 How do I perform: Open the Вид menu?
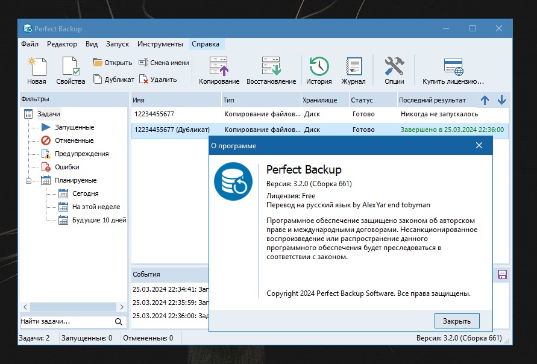click(92, 44)
